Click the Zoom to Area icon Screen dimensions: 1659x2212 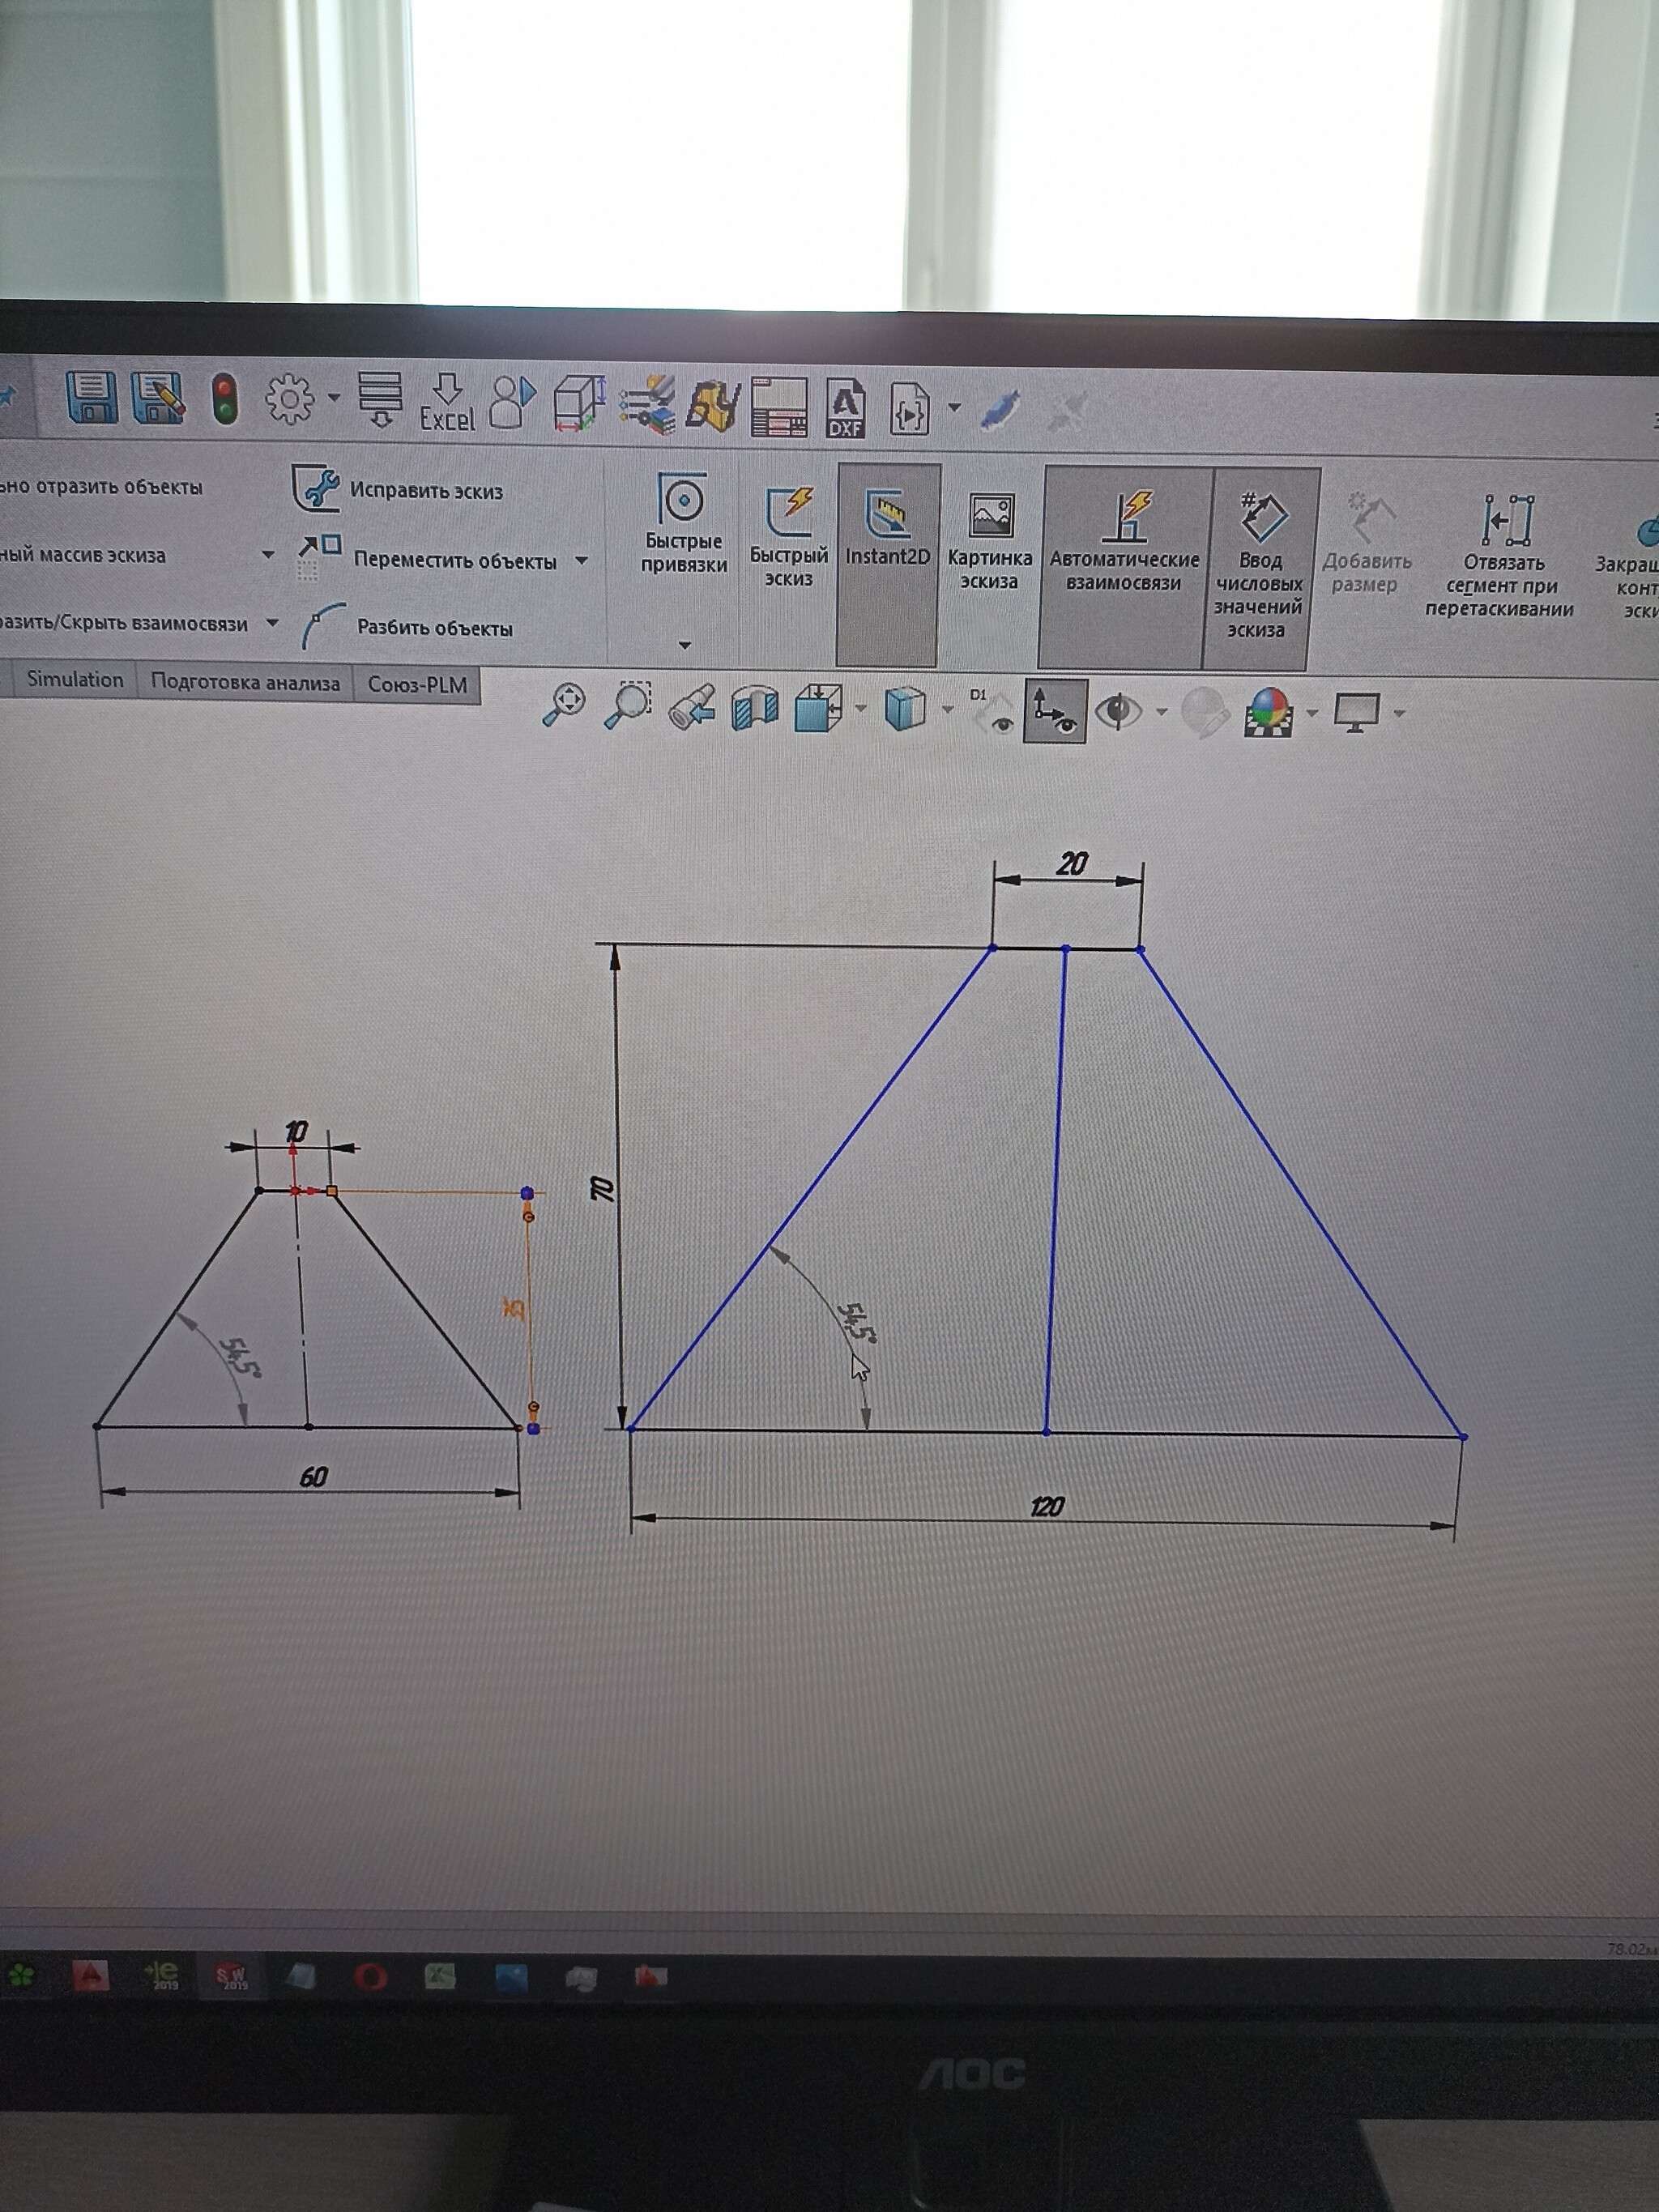point(628,705)
